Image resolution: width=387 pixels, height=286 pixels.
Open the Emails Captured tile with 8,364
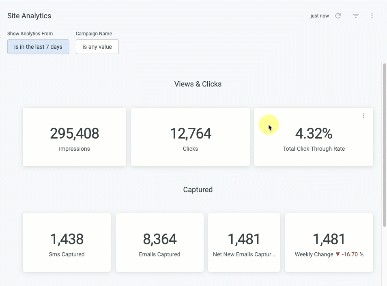coord(159,243)
